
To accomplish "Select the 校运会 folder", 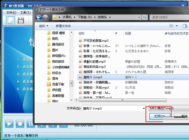I will click(57, 73).
